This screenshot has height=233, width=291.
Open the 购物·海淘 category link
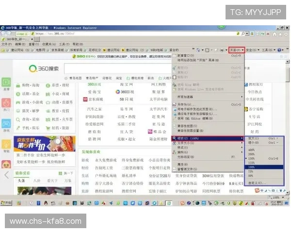tap(31, 85)
